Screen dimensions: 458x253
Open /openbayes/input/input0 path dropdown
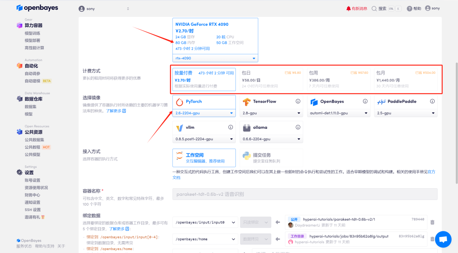tap(205, 222)
